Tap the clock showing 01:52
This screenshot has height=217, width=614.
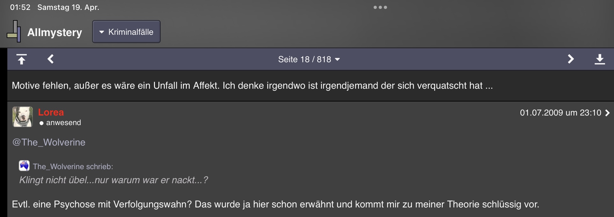20,7
